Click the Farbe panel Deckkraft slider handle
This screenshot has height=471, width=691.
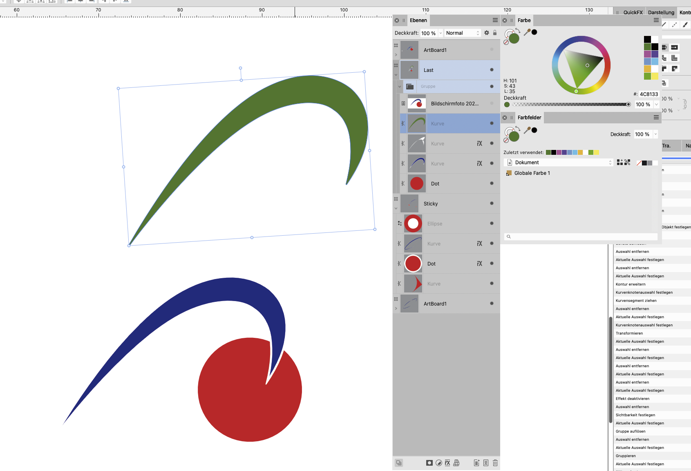click(628, 105)
